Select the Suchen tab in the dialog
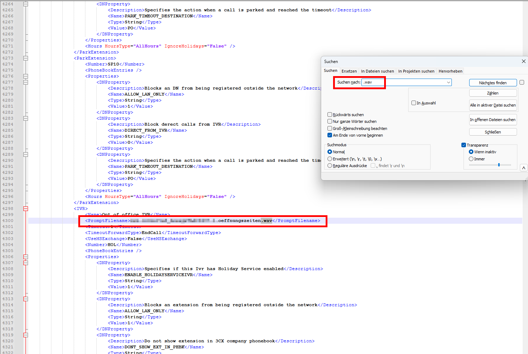The height and width of the screenshot is (354, 528). pos(331,71)
